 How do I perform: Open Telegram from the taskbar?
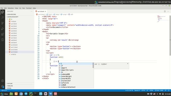click(26, 94)
